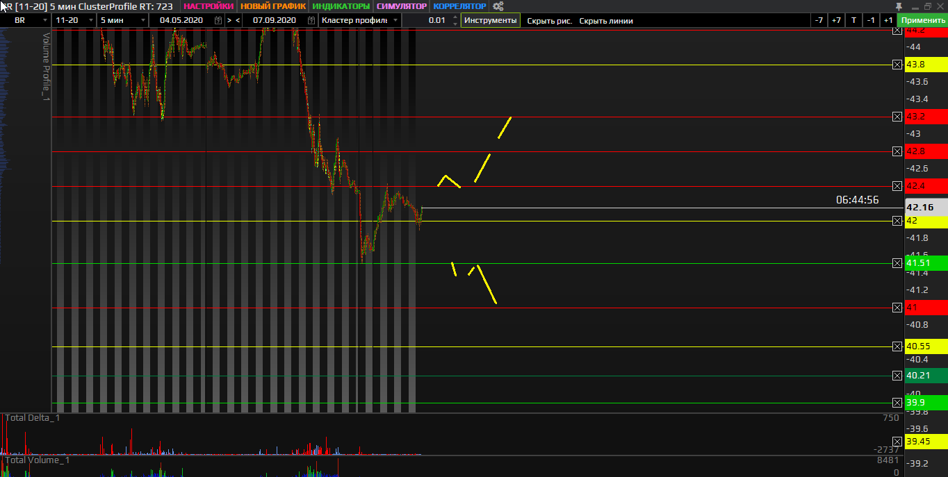
Task: Remove the 43.8 level line via X box
Action: click(x=897, y=65)
